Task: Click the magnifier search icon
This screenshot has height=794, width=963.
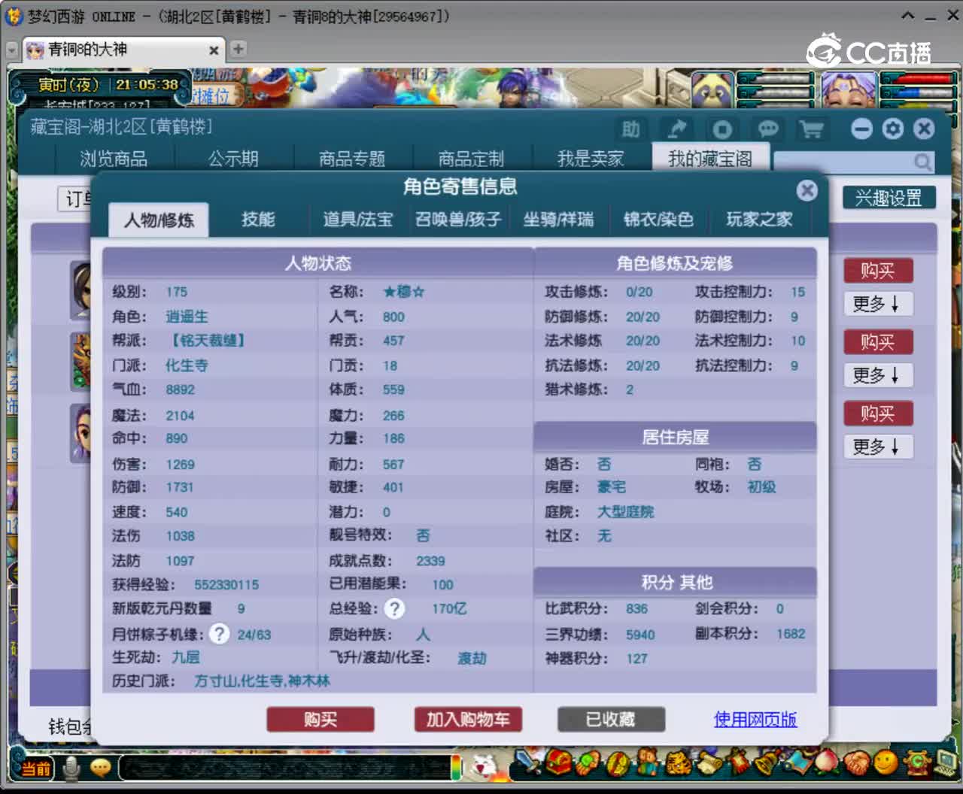Action: [x=922, y=162]
